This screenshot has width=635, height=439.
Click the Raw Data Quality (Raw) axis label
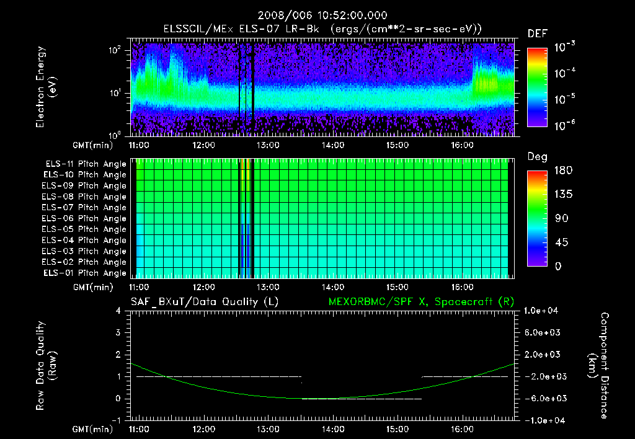(46, 366)
